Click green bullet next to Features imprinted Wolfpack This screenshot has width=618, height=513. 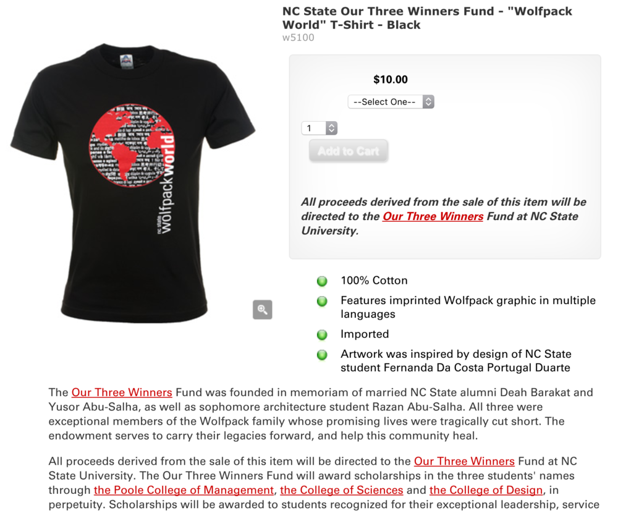coord(322,301)
